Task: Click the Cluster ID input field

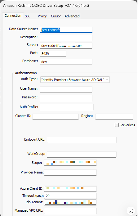Action: tap(56, 117)
